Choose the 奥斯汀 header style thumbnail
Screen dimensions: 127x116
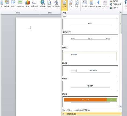pos(90,55)
